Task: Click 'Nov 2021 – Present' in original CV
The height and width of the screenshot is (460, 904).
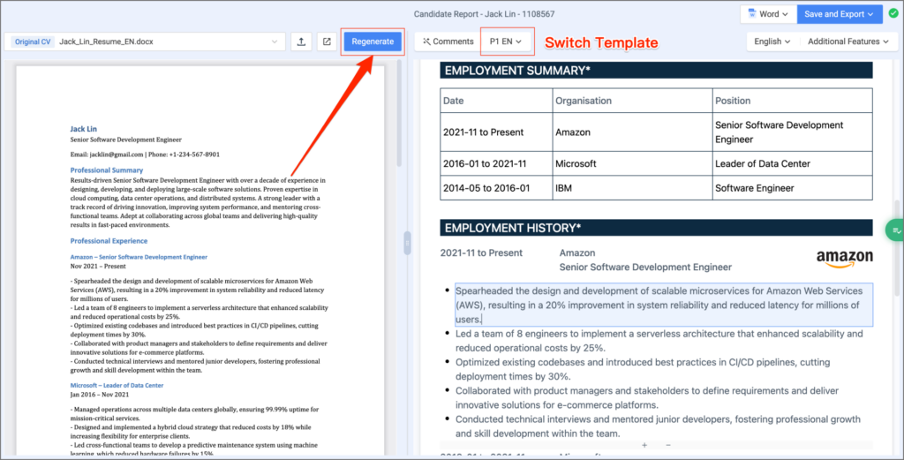Action: [98, 267]
